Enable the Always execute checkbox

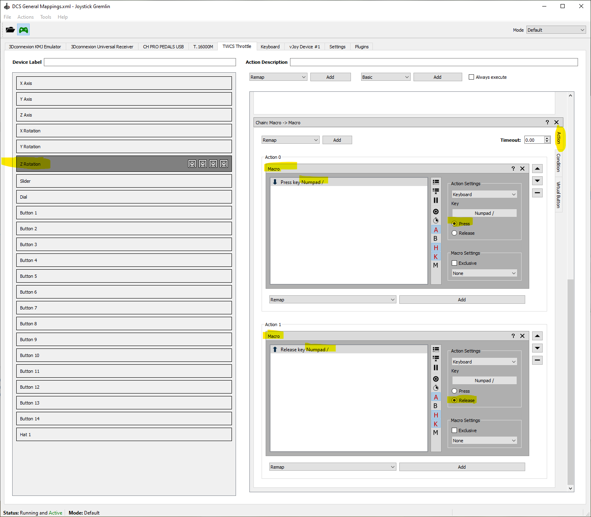(472, 77)
